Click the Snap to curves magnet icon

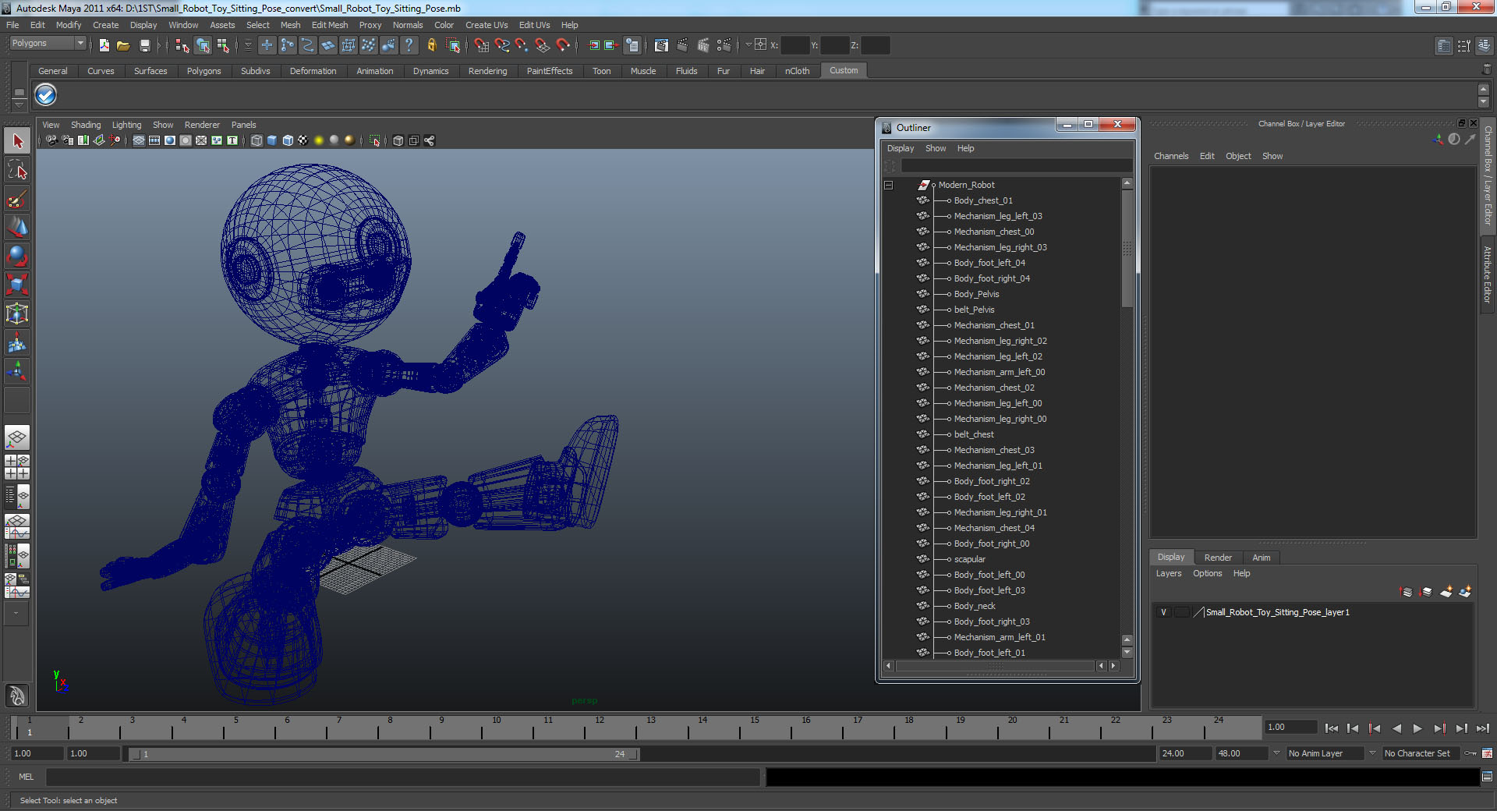[501, 46]
